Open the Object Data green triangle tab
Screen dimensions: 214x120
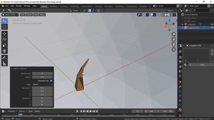[180, 105]
